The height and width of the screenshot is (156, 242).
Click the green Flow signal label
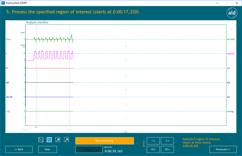[x=8, y=39]
